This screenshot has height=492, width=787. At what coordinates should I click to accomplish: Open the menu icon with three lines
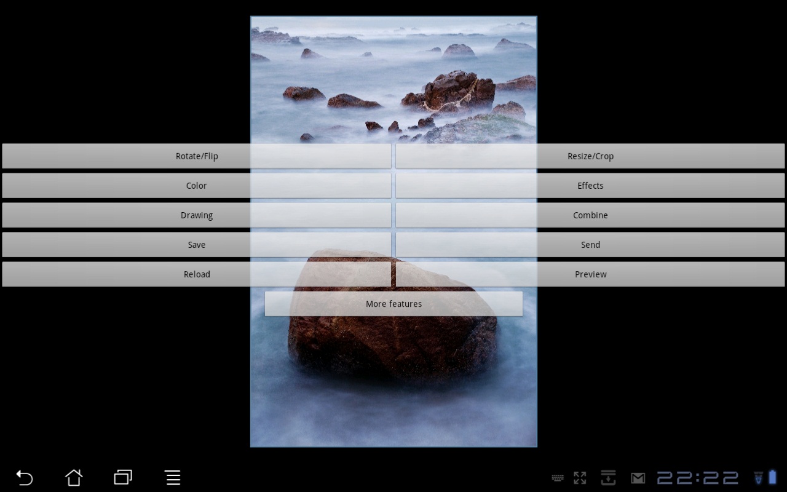173,477
